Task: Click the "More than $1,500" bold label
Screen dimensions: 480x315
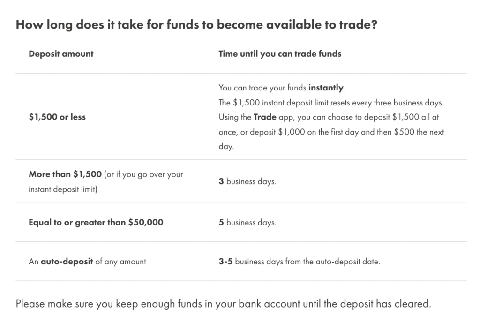Action: [x=65, y=174]
